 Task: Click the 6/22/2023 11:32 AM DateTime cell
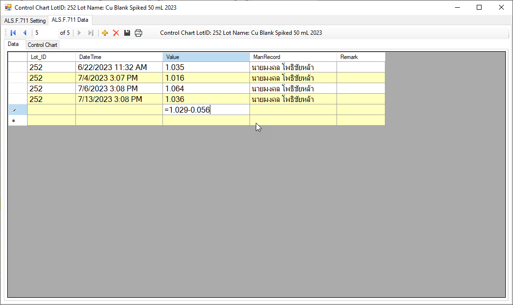(x=119, y=67)
